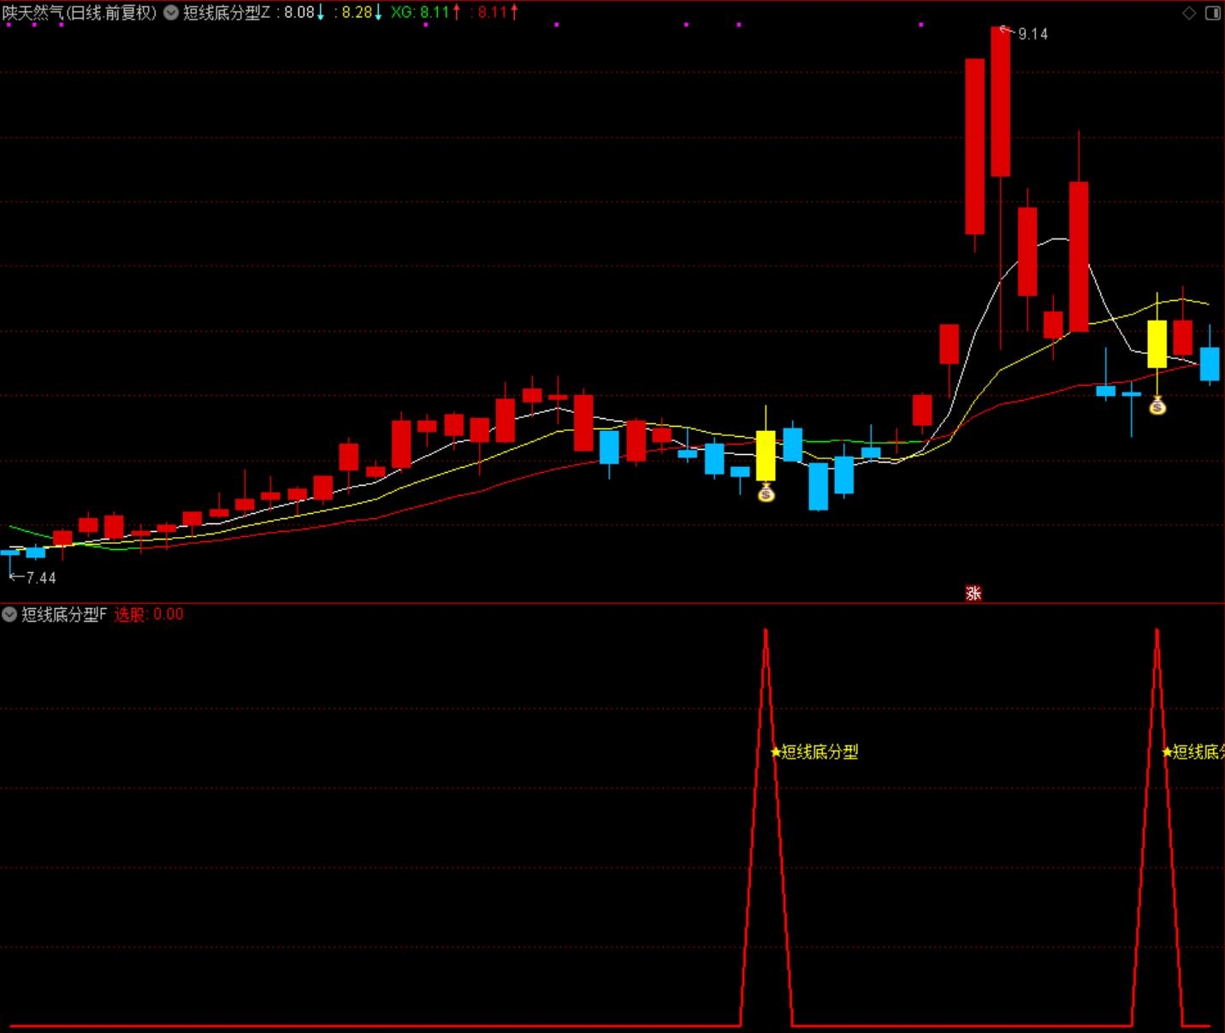The image size is (1225, 1033).
Task: Click the money bag signal under second yellow candle
Action: coord(1157,406)
